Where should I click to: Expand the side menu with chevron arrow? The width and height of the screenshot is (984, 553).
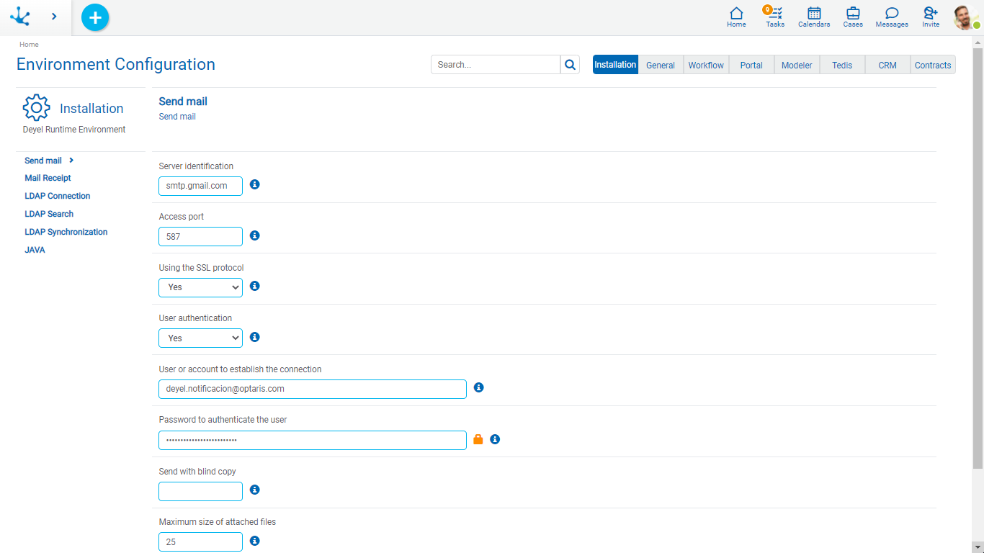click(54, 17)
